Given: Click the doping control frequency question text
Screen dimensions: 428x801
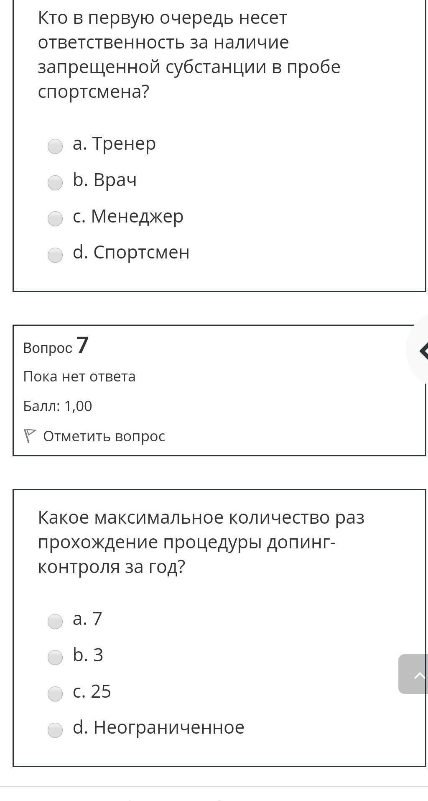Looking at the screenshot, I should pos(201,542).
